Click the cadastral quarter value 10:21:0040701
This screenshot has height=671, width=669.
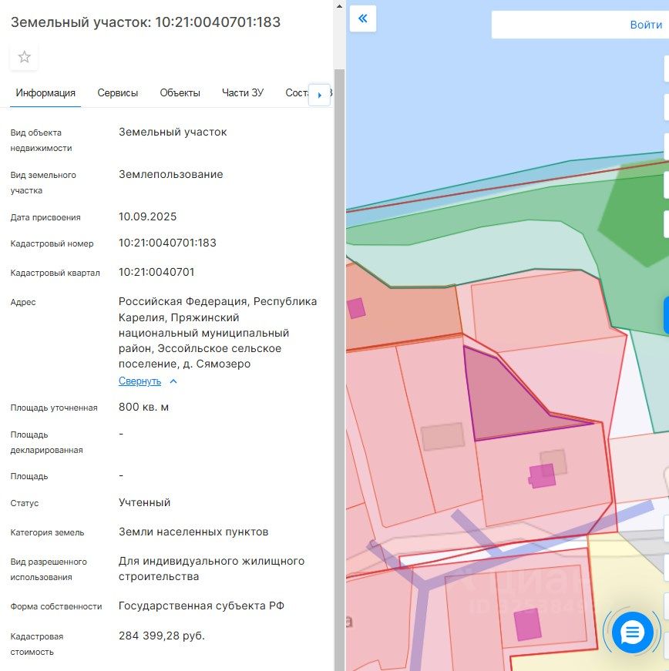coord(156,272)
